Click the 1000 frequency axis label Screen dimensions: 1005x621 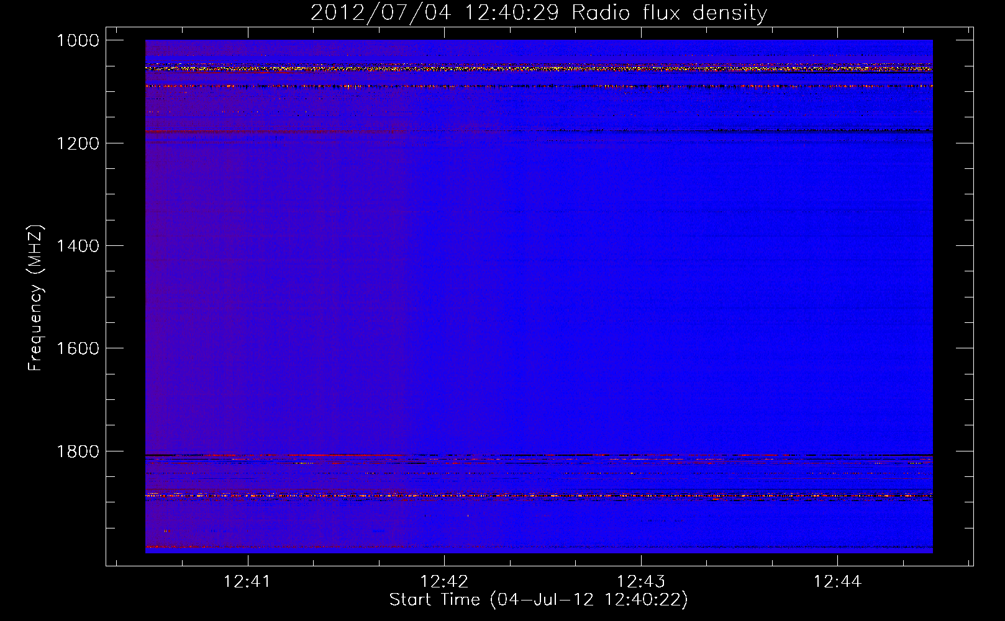tap(78, 40)
